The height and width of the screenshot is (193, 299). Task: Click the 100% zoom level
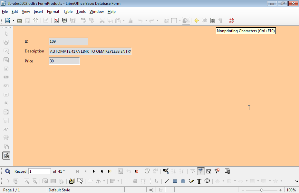[291, 190]
